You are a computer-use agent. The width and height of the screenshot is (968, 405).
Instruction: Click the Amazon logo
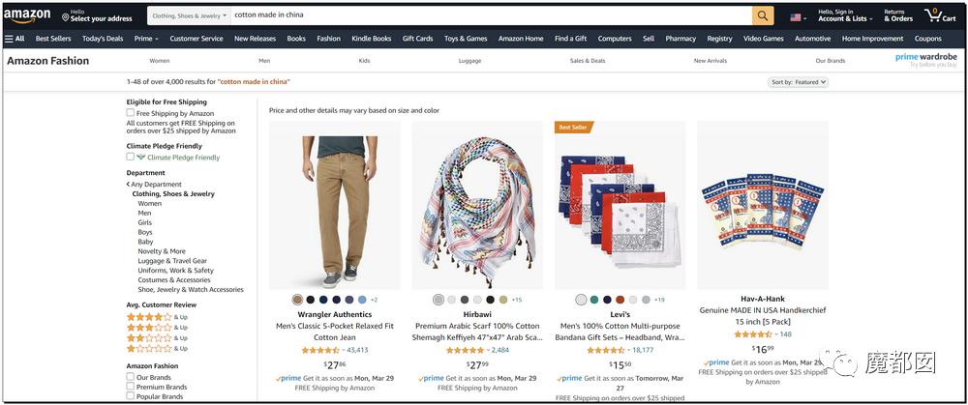coord(27,15)
